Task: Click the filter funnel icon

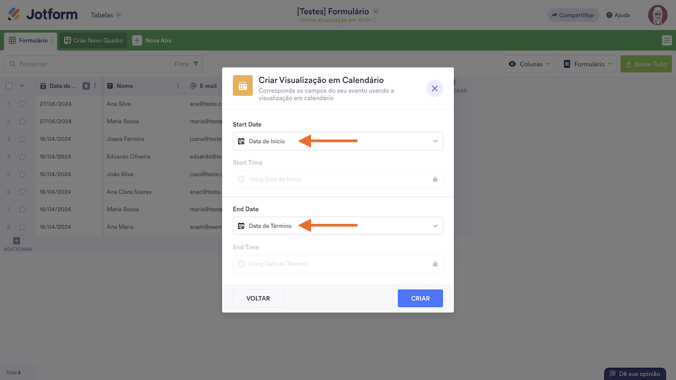Action: pos(196,64)
